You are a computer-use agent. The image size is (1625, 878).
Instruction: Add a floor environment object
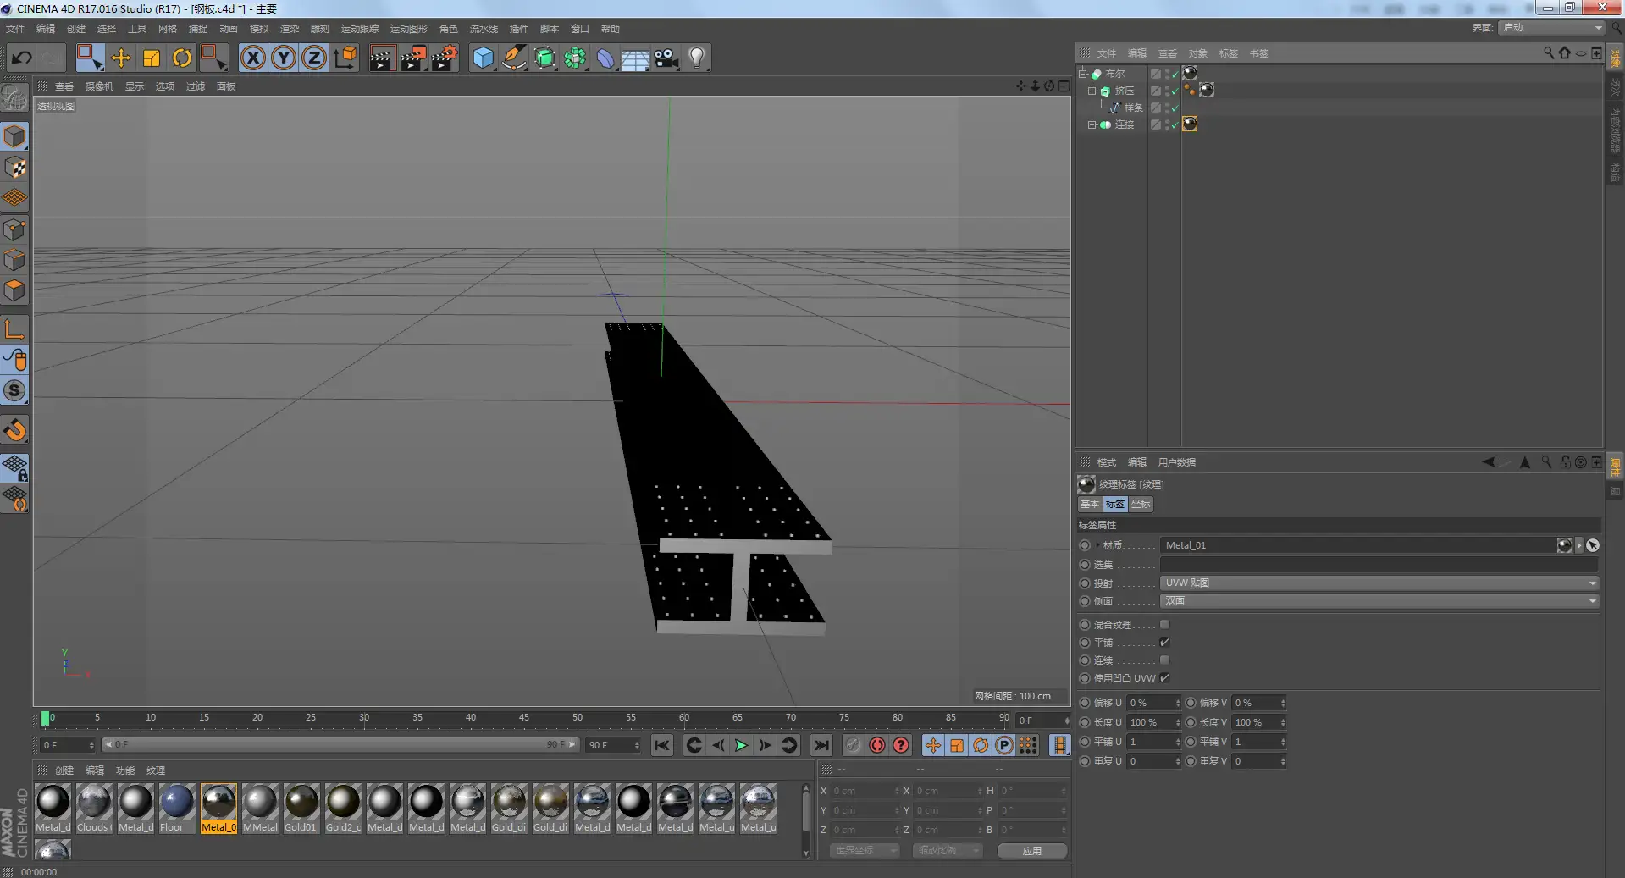(x=636, y=58)
